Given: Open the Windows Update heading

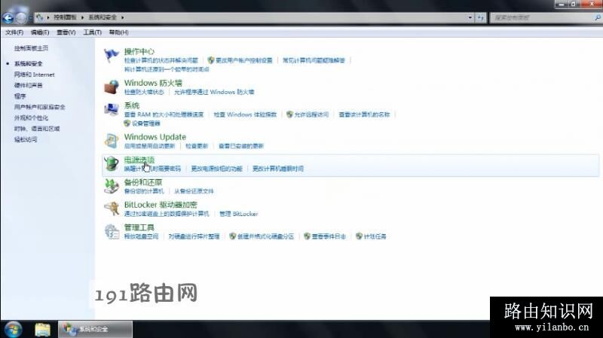Looking at the screenshot, I should tap(155, 137).
